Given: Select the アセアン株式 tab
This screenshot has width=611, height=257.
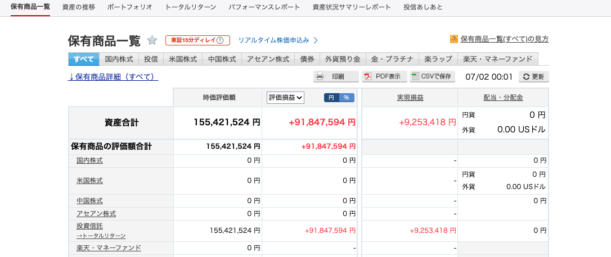Looking at the screenshot, I should pyautogui.click(x=268, y=59).
